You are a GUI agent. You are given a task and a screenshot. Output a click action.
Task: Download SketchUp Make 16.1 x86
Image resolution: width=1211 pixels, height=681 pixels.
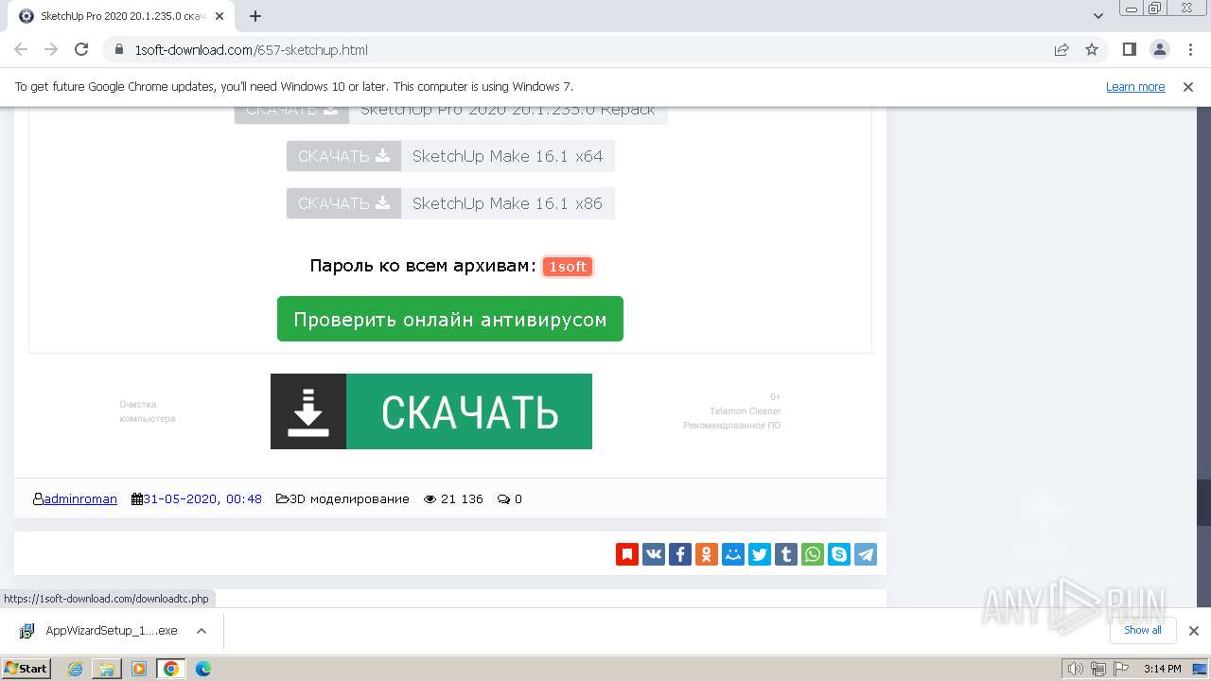coord(343,203)
